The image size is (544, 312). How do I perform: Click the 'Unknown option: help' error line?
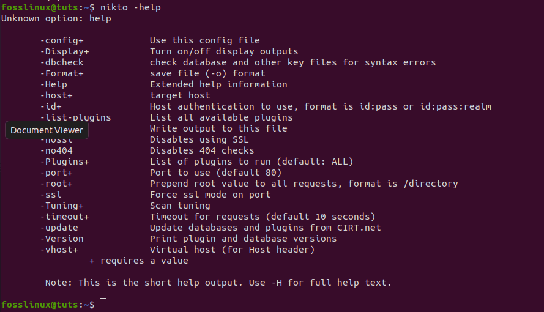56,18
